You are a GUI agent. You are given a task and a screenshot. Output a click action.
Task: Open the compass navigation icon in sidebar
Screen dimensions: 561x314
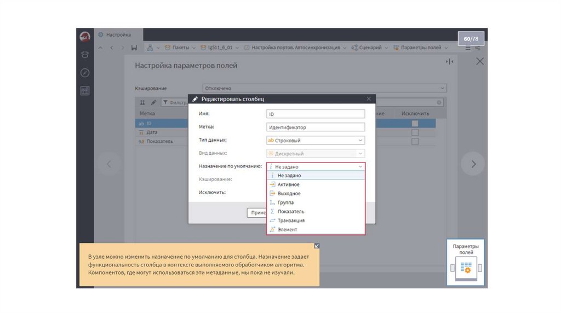click(x=85, y=73)
